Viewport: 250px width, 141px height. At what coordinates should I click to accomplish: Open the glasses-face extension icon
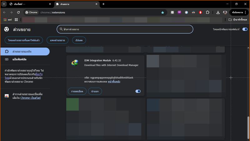[x=193, y=13]
